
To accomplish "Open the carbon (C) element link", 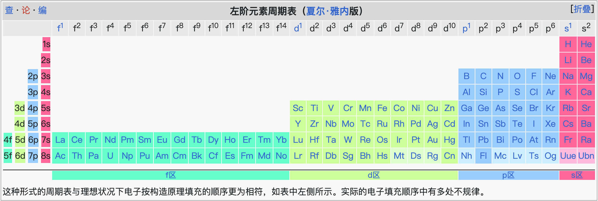I will click(483, 76).
